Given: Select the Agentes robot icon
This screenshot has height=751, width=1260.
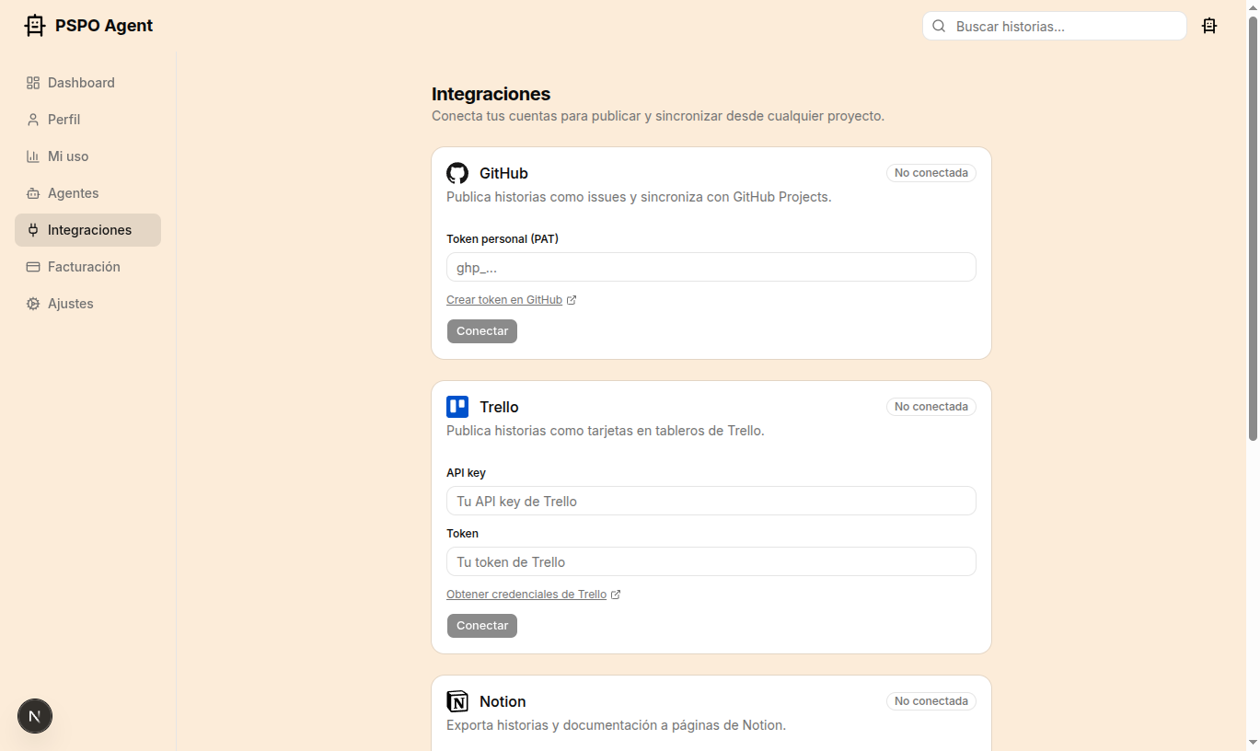Looking at the screenshot, I should (x=31, y=192).
